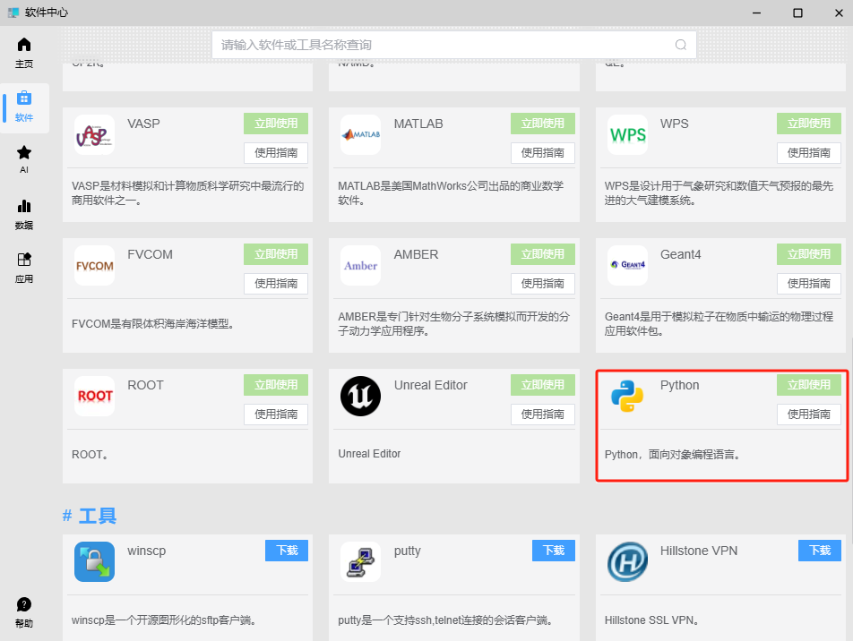
Task: Click 'FVCOM是有限体积海岸海洋模型。' description
Action: 153,324
